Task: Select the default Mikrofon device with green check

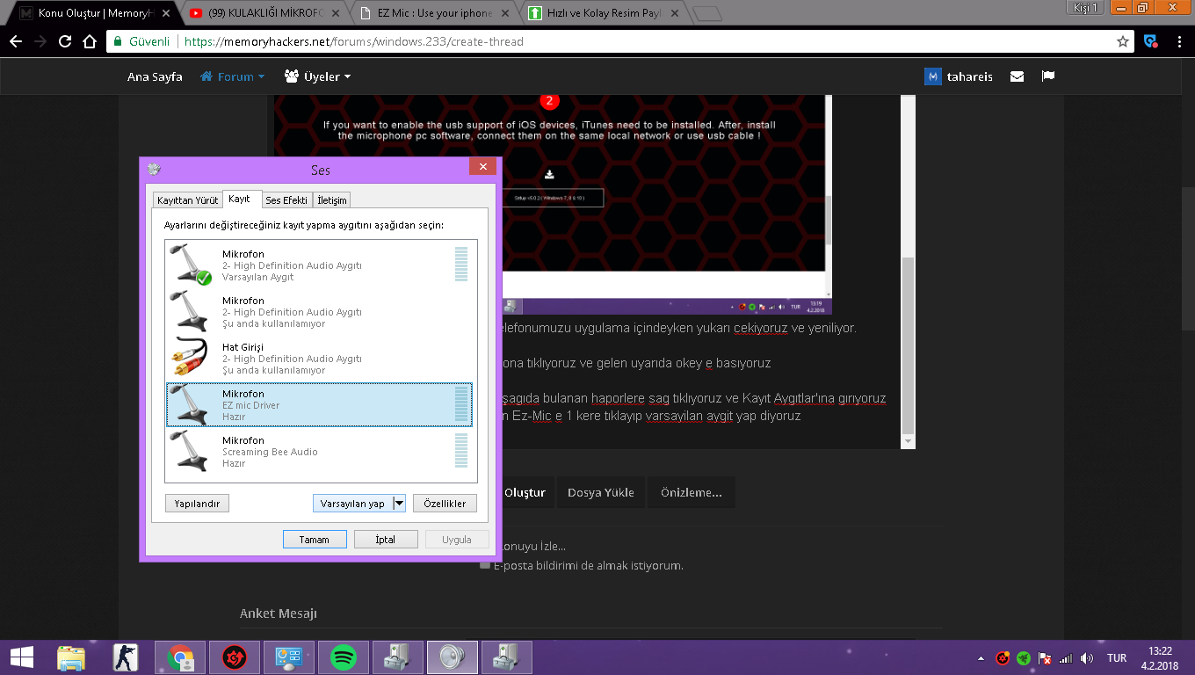Action: pos(321,265)
